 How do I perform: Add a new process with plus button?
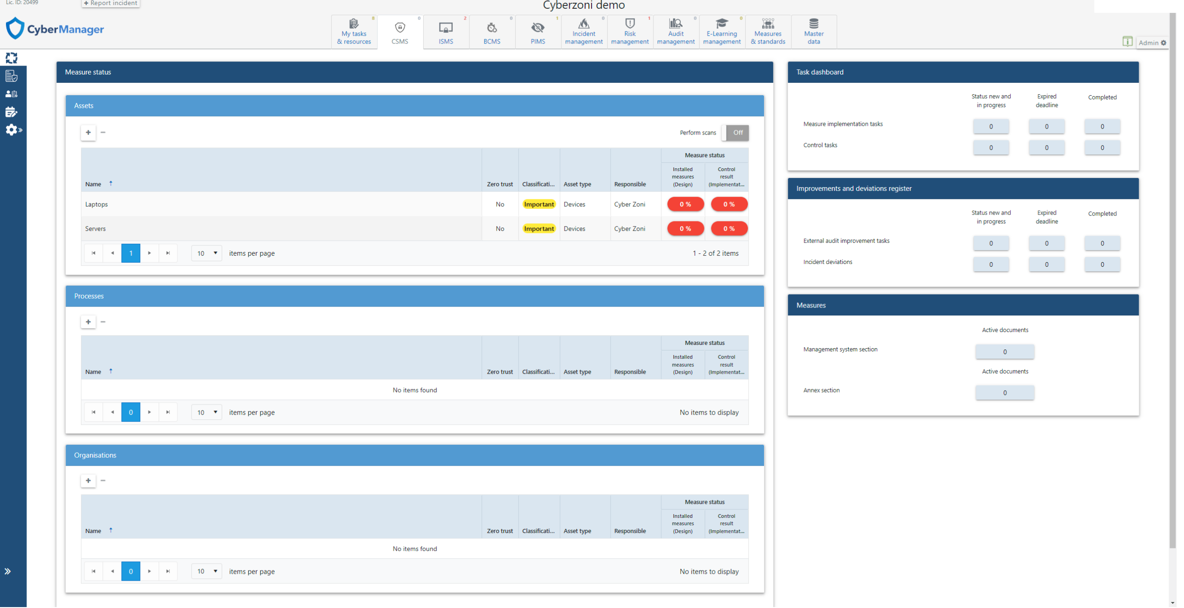click(x=88, y=322)
